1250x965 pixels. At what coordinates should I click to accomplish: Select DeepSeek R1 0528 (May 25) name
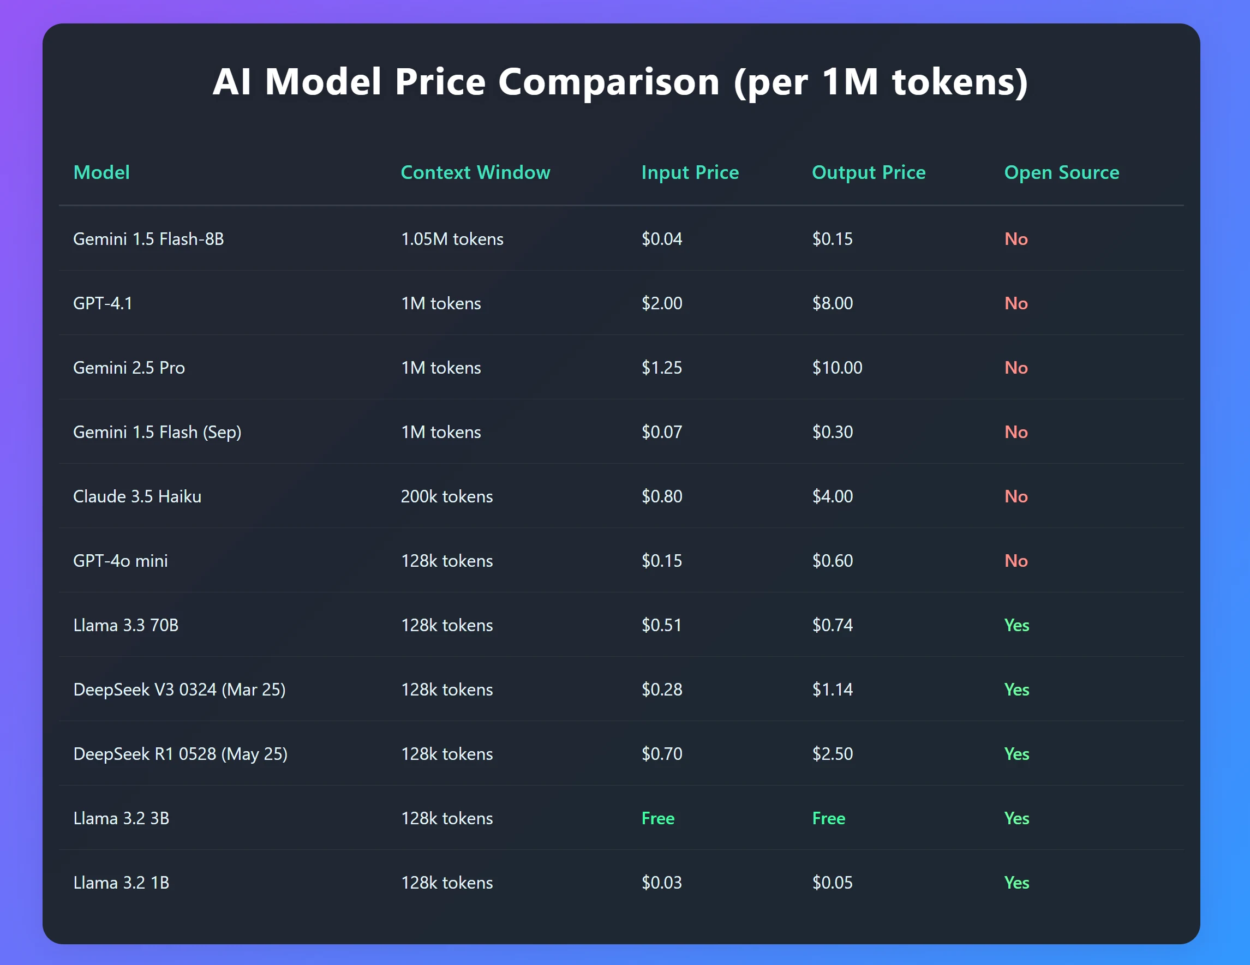click(180, 754)
